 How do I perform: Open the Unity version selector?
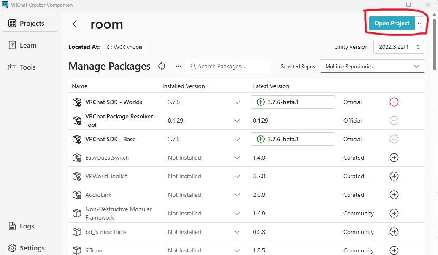coord(399,47)
